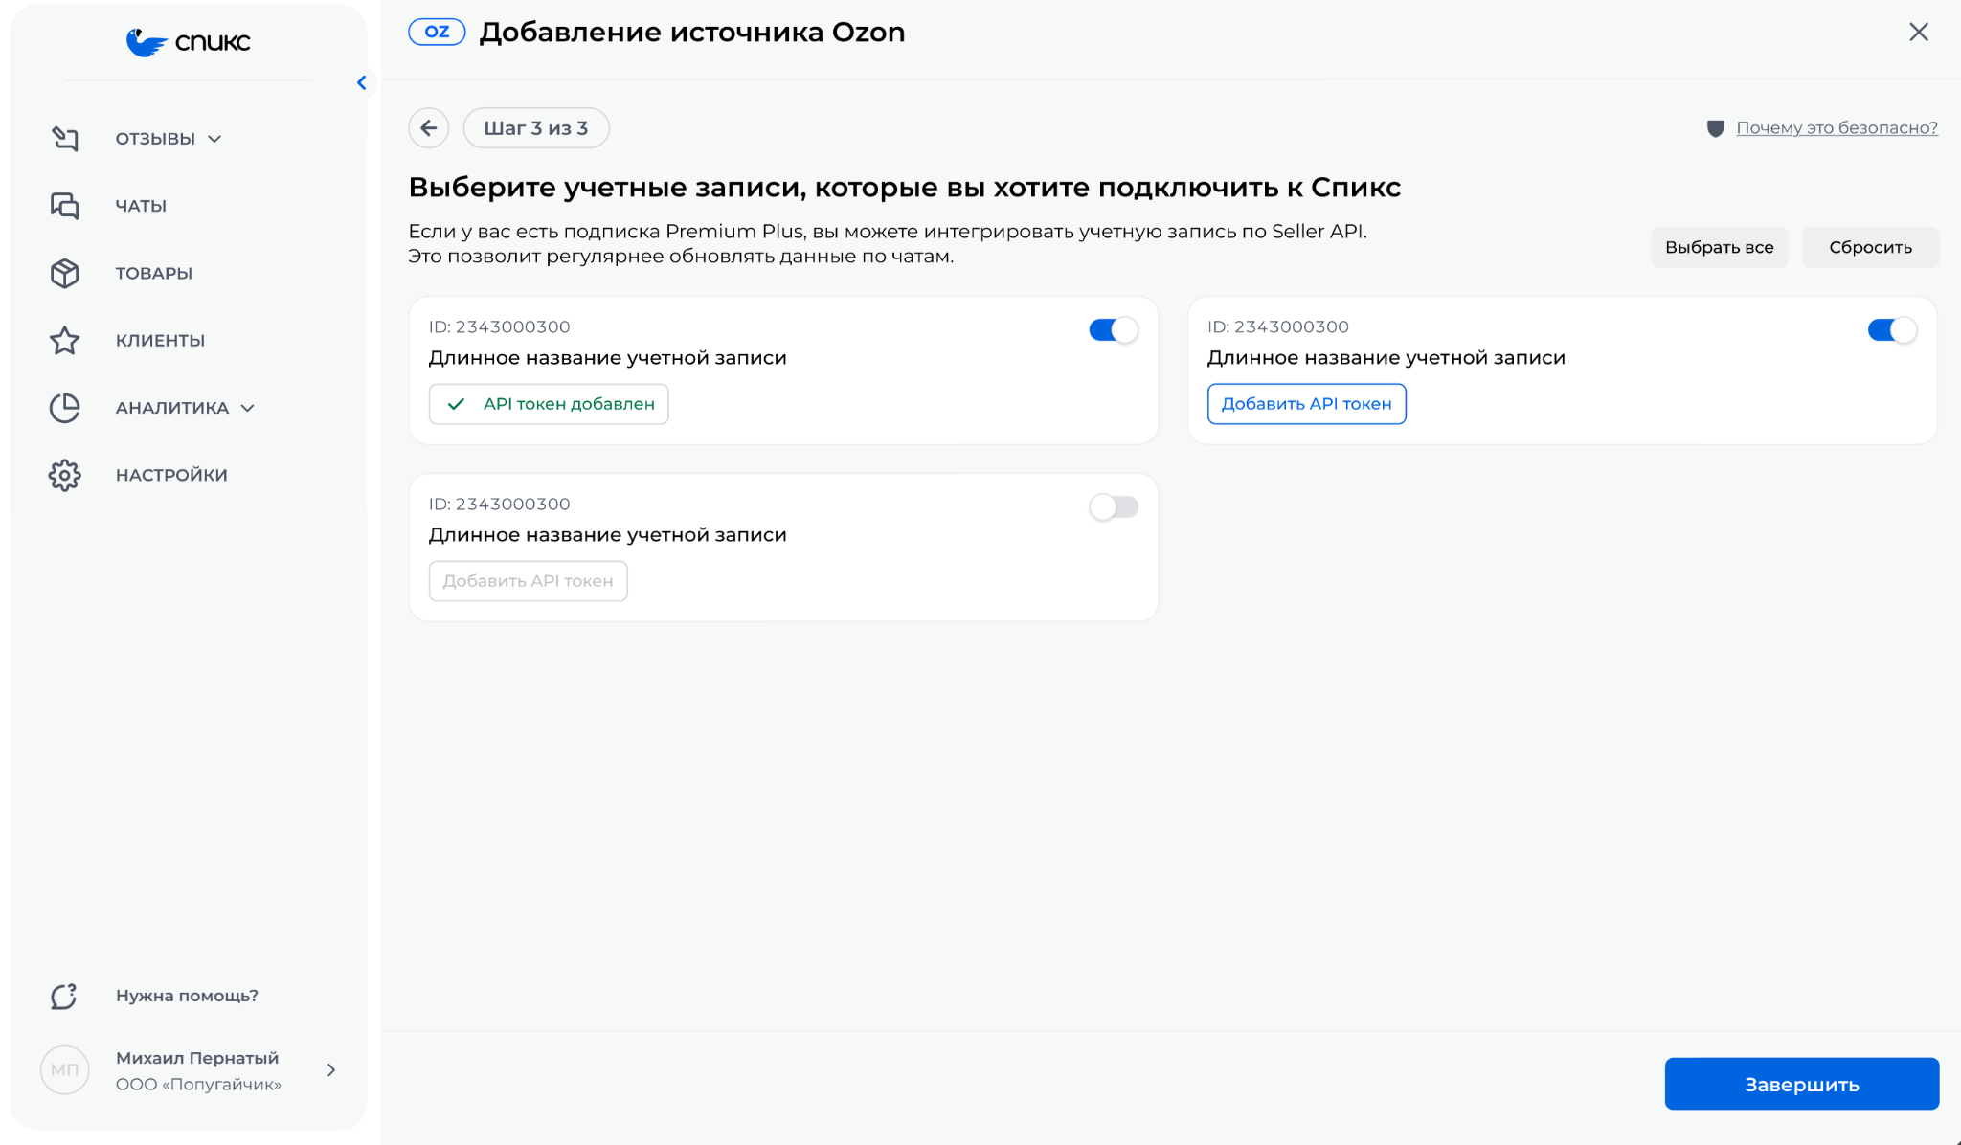Select the Premium Plus description text
The height and width of the screenshot is (1145, 1961).
888,243
